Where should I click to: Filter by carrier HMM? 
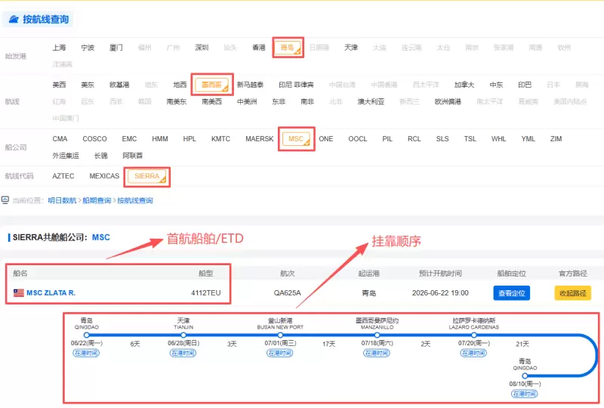point(160,139)
